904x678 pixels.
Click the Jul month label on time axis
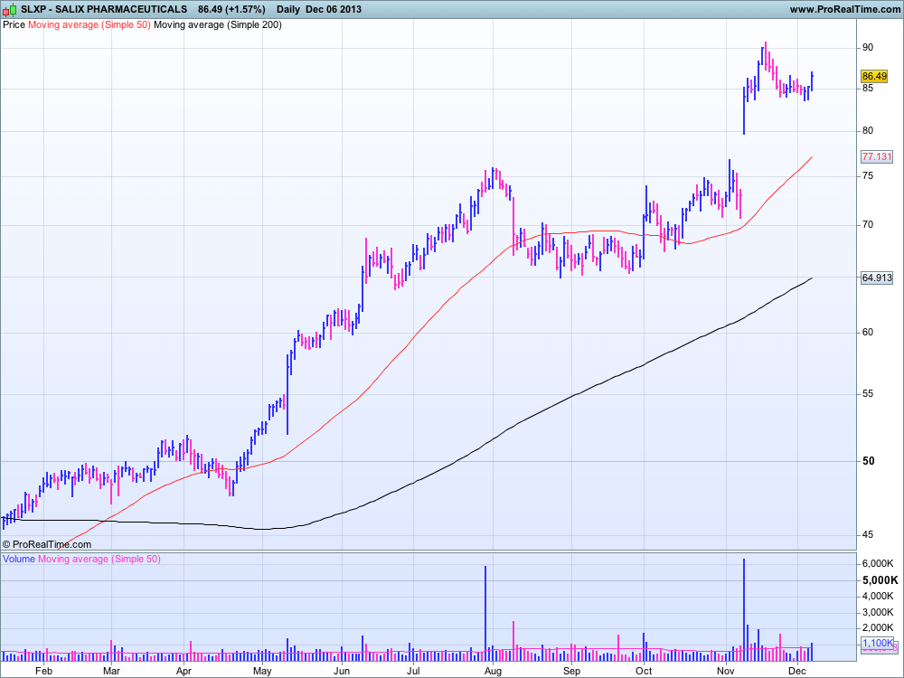(x=413, y=671)
